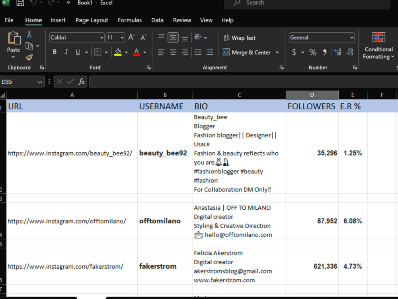This screenshot has height=299, width=398.
Task: Select the cell with username offtomilano
Action: [x=165, y=221]
